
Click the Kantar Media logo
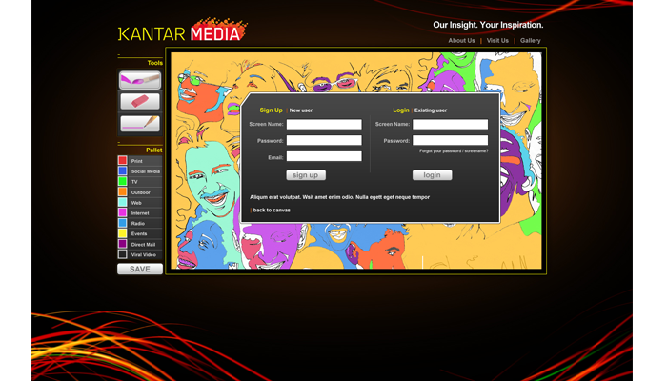(x=180, y=32)
